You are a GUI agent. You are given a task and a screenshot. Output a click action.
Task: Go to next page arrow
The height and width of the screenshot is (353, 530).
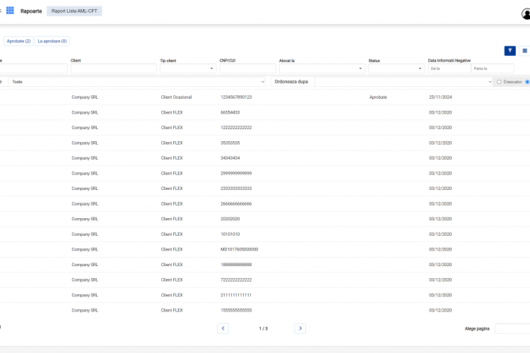[300, 328]
